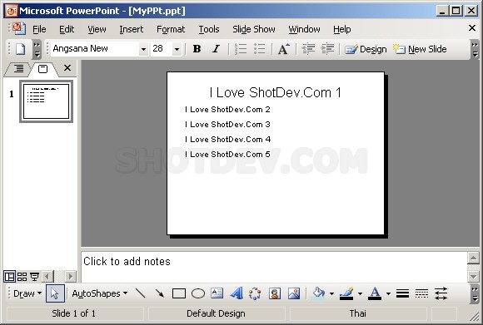483x325 pixels.
Task: Click the New Slide button
Action: pyautogui.click(x=420, y=49)
